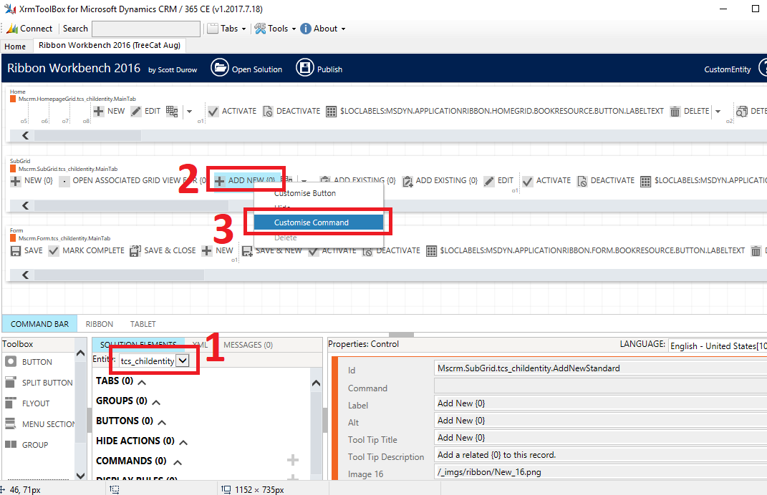Click the Image 16 path field
This screenshot has height=495, width=767.
point(600,472)
